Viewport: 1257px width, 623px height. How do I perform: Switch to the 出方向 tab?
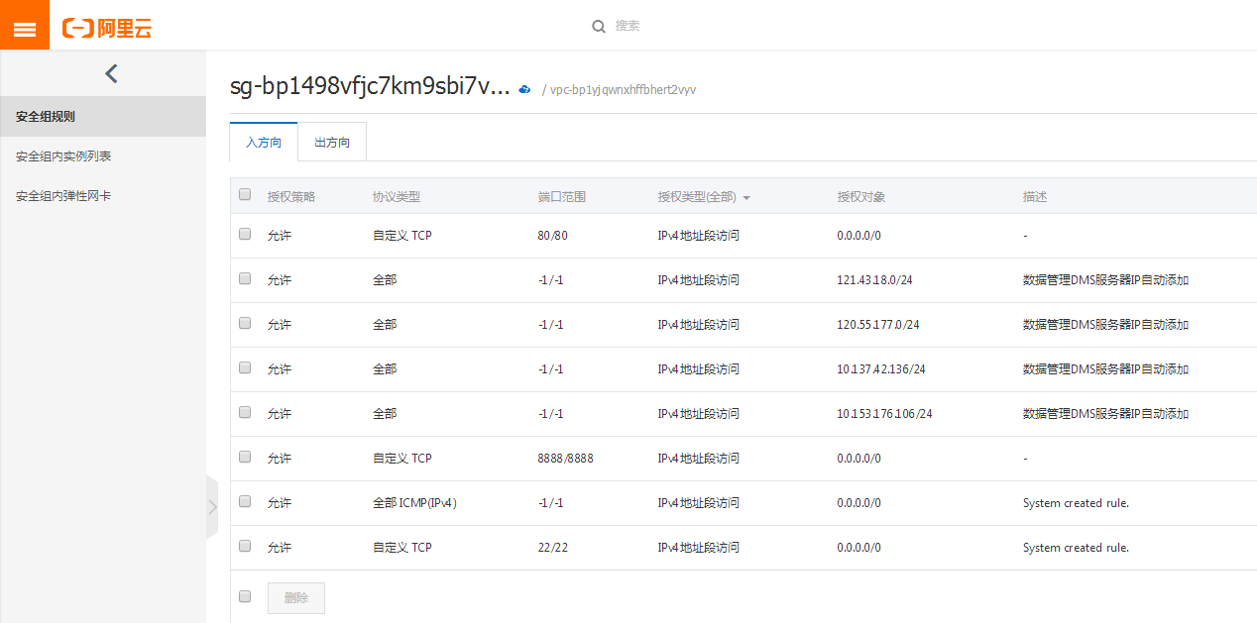[332, 143]
